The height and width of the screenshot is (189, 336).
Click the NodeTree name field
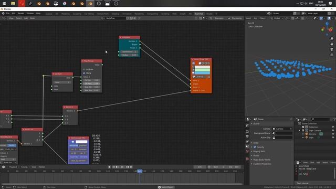(x=115, y=18)
